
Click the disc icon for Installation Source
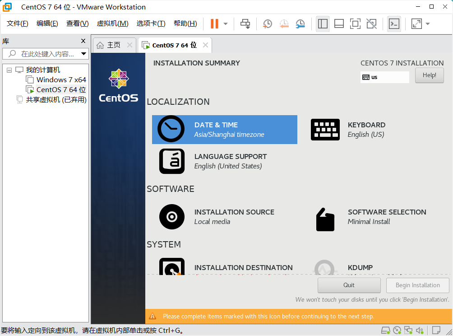[x=172, y=217]
